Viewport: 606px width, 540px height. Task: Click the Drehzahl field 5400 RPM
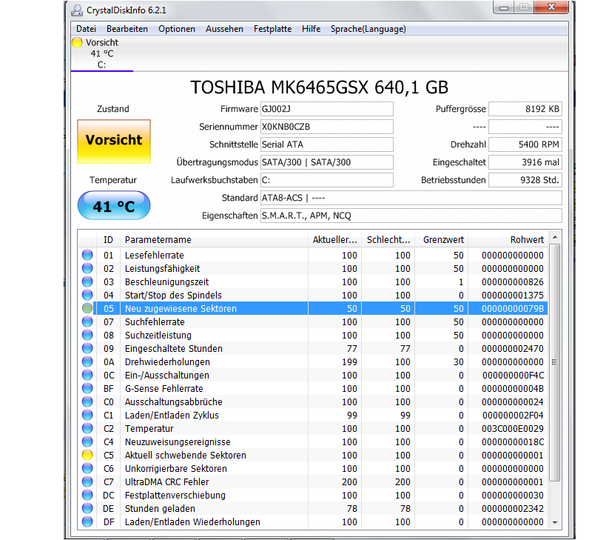pyautogui.click(x=525, y=144)
